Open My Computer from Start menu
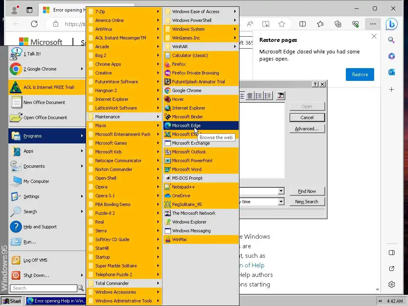 [x=47, y=181]
